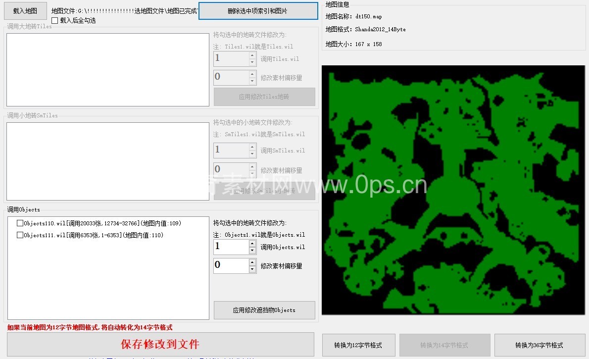Enable the 载入后全勾选 checkbox
Screen dimensions: 589x359
(55, 20)
